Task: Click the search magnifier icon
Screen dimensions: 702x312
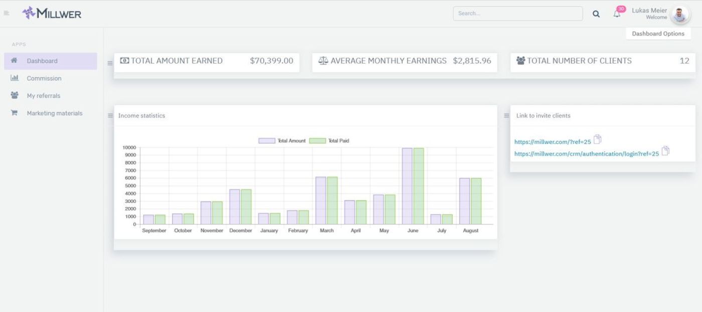Action: tap(596, 14)
